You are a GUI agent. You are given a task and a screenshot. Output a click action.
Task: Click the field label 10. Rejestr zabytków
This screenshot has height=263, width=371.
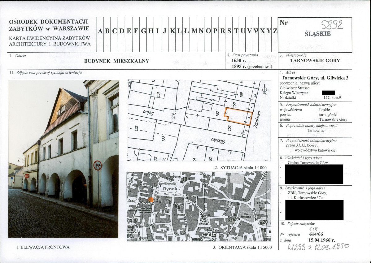point(298,224)
